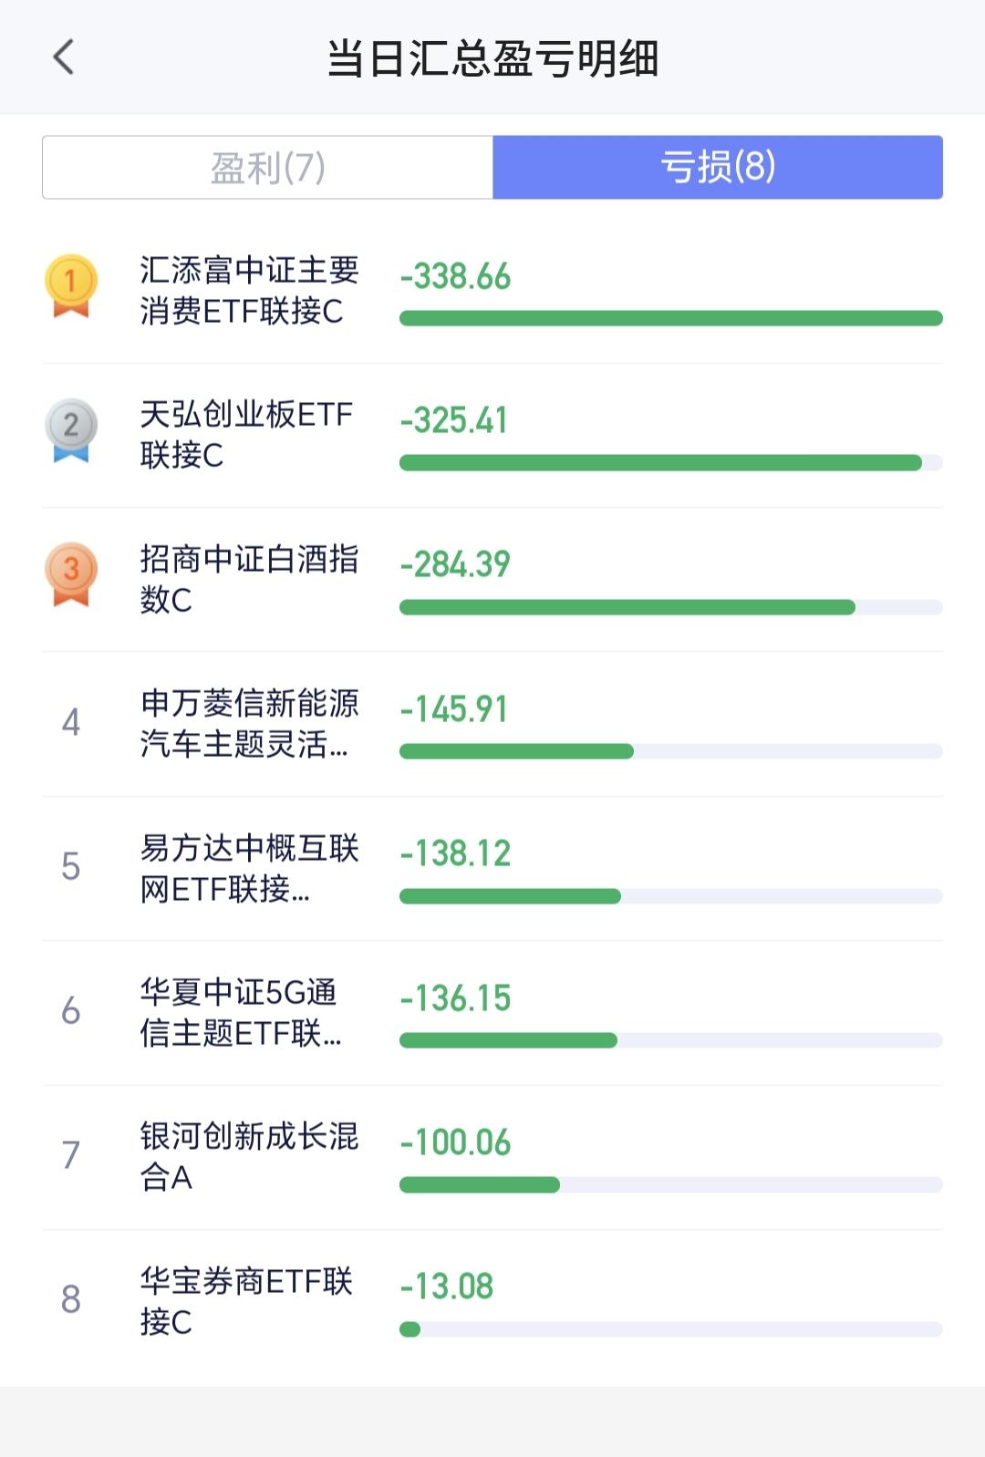
Task: Tap the back arrow icon
Action: [64, 57]
